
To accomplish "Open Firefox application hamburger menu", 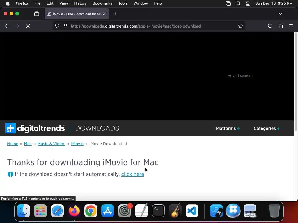I will point(291,26).
